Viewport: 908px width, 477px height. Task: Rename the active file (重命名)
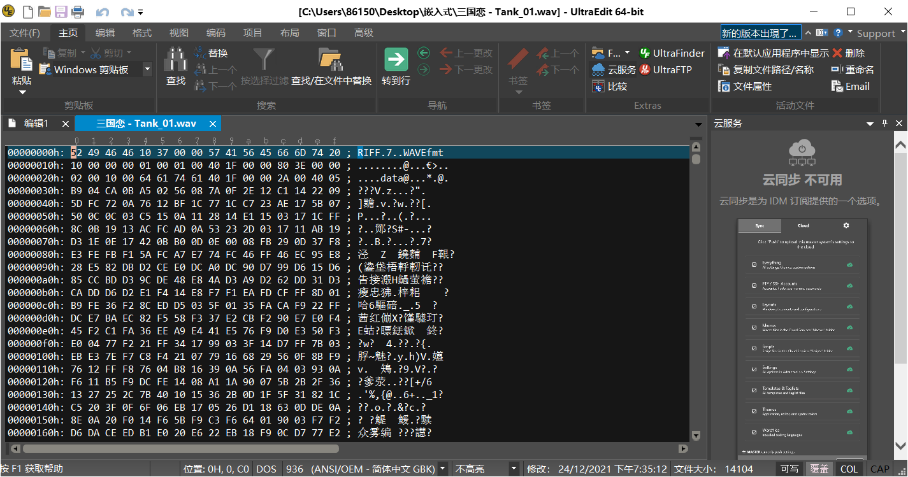click(853, 70)
